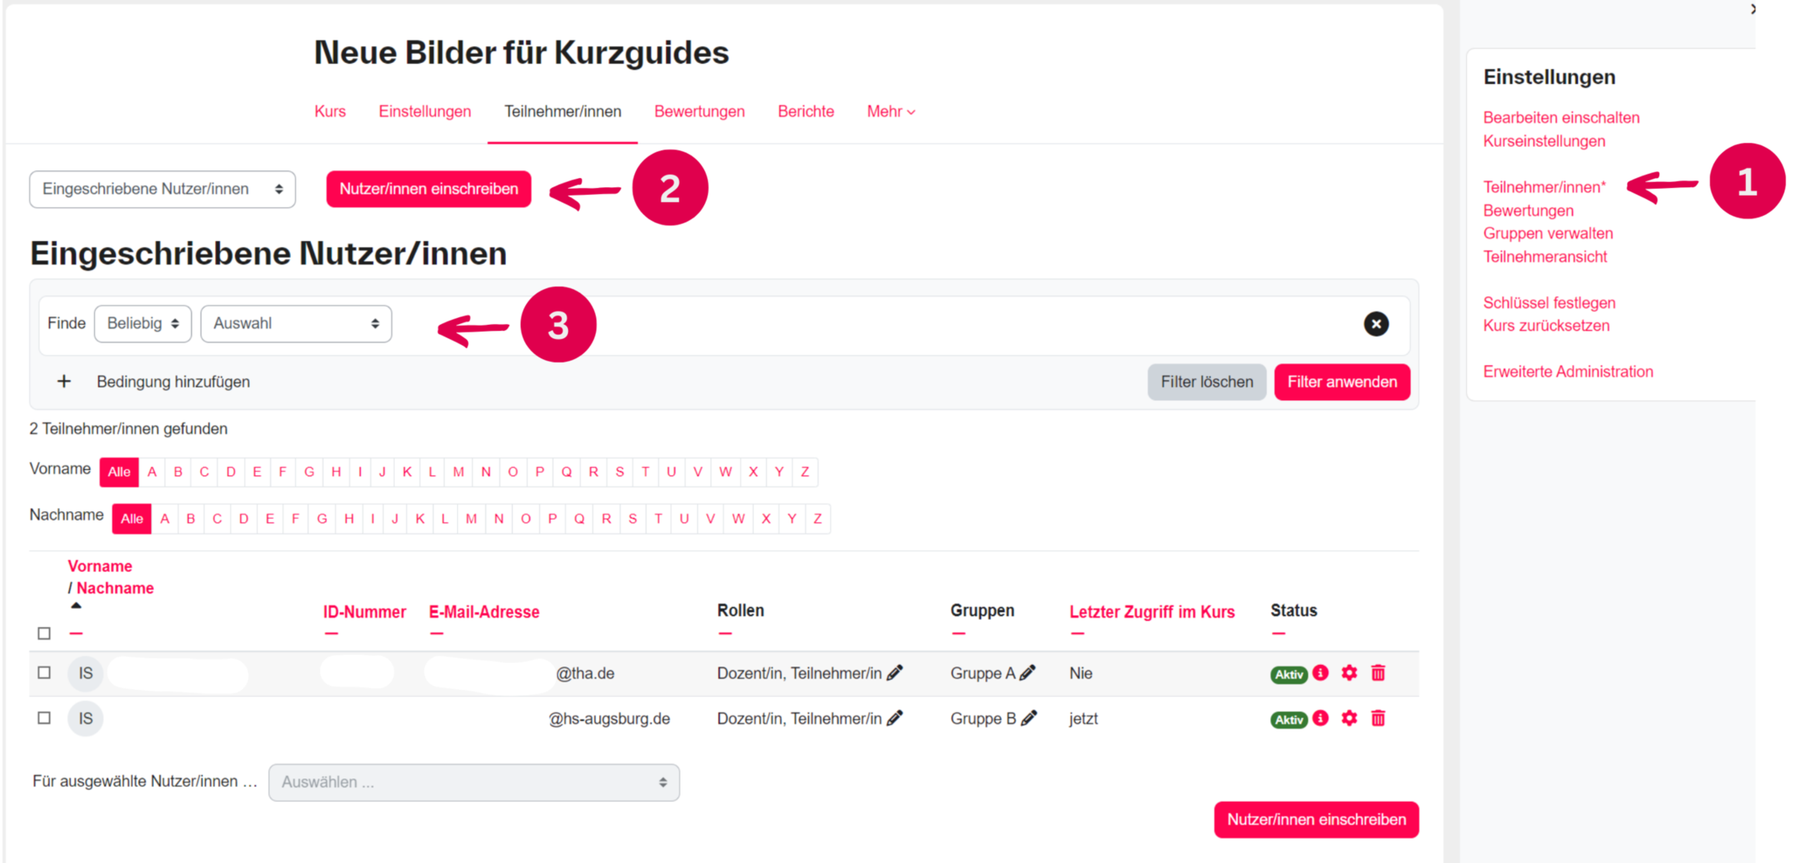The image size is (1798, 863).
Task: Delete the @hs-augsburg.de user enrolment
Action: pos(1378,719)
